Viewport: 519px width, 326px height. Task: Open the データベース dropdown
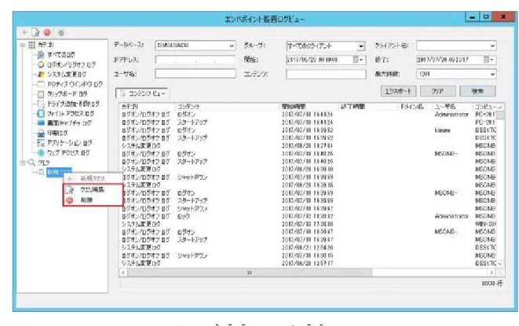pos(232,46)
